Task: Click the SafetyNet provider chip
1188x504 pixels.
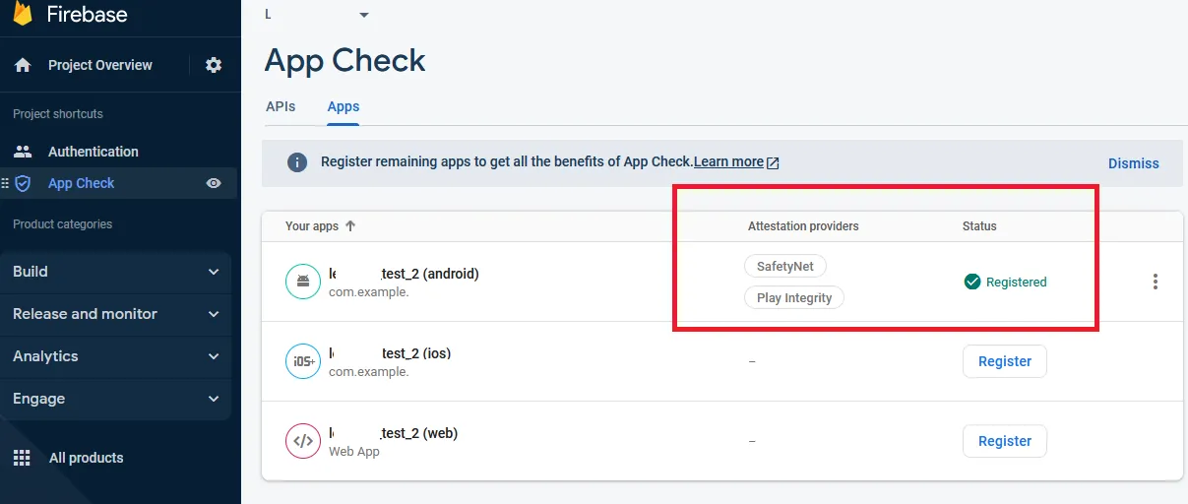Action: pyautogui.click(x=785, y=266)
